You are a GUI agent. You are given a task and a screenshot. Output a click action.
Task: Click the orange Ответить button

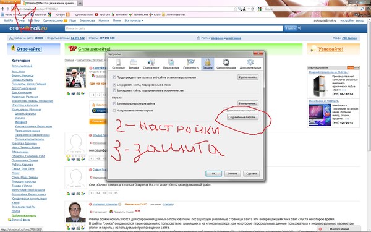click(98, 121)
